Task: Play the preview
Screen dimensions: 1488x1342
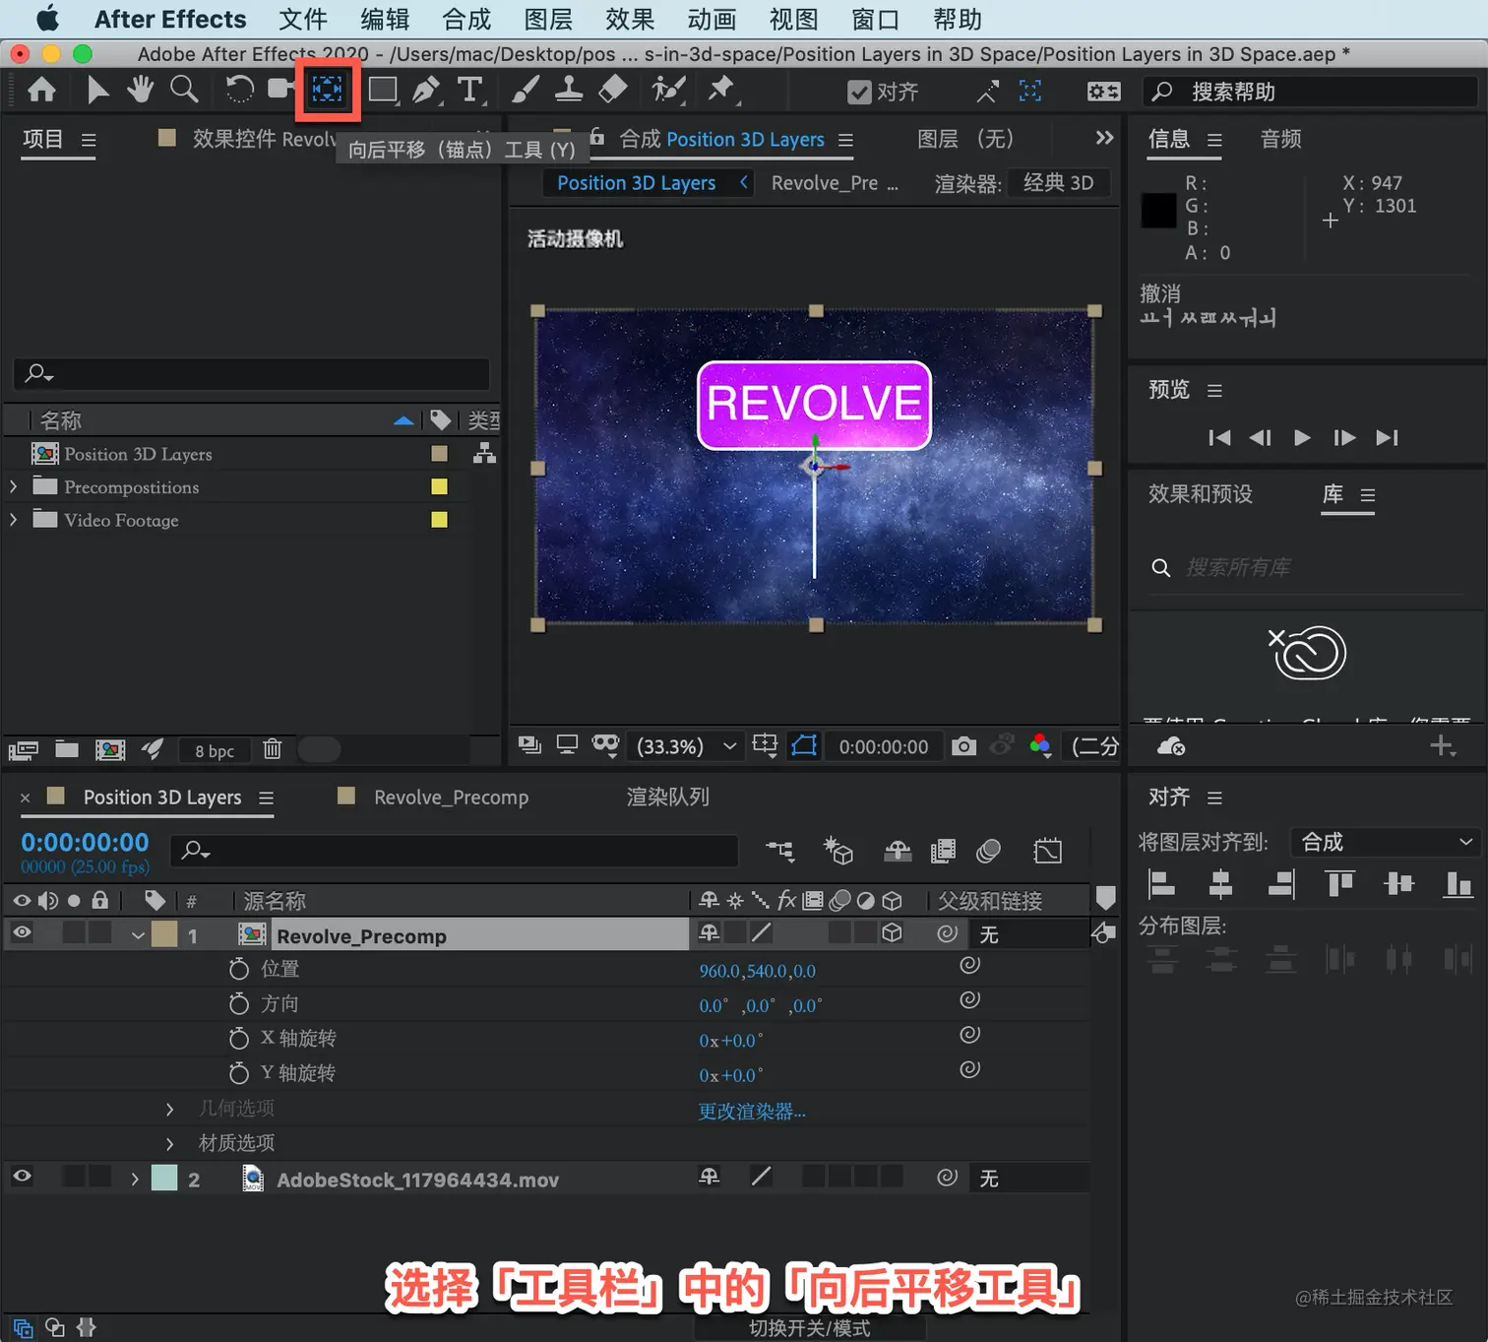Action: pos(1302,438)
